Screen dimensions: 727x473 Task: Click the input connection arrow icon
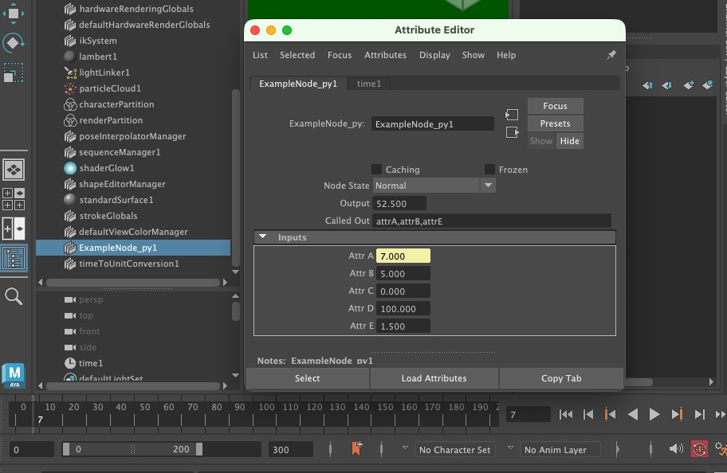pyautogui.click(x=512, y=115)
